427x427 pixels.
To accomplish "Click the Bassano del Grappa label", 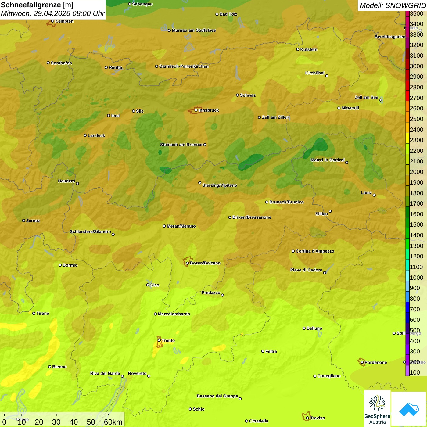I will [x=217, y=396].
